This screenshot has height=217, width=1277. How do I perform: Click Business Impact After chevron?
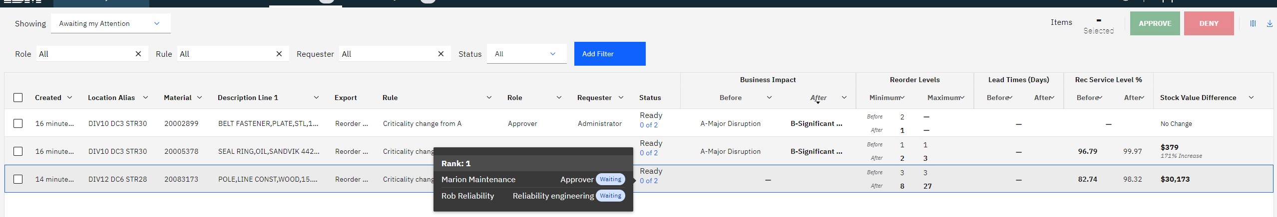[844, 98]
